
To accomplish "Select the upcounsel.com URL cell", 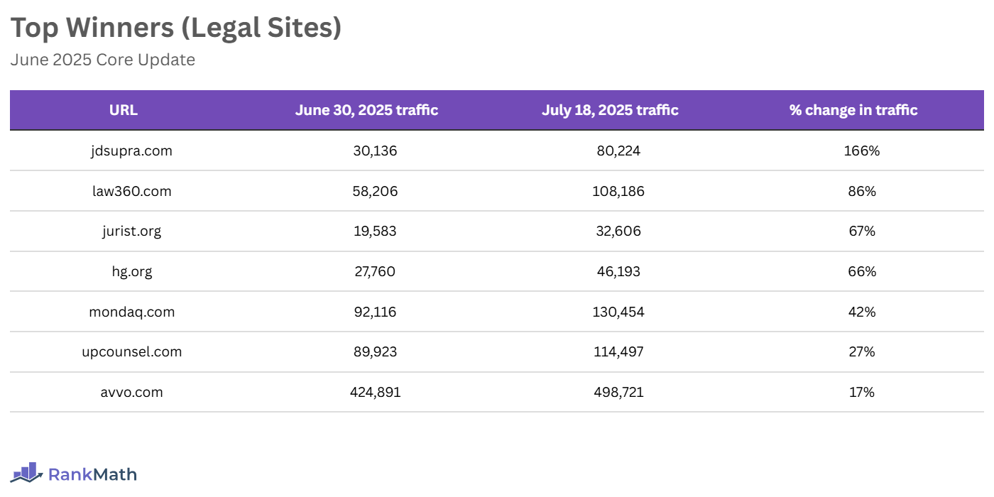I will coord(132,352).
